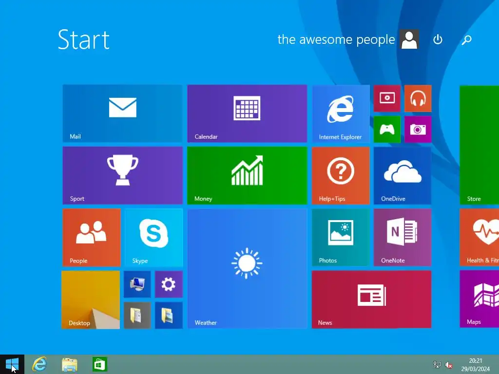499x374 pixels.
Task: Open the Documents folder tile
Action: click(137, 315)
